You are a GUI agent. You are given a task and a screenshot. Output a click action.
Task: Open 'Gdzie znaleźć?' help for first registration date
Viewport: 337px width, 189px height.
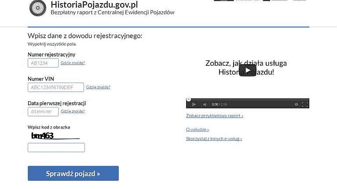[73, 111]
